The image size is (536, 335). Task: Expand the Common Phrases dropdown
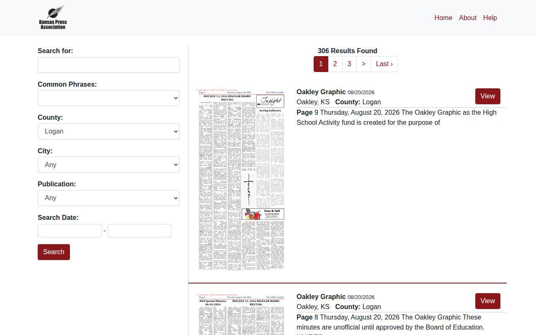108,98
